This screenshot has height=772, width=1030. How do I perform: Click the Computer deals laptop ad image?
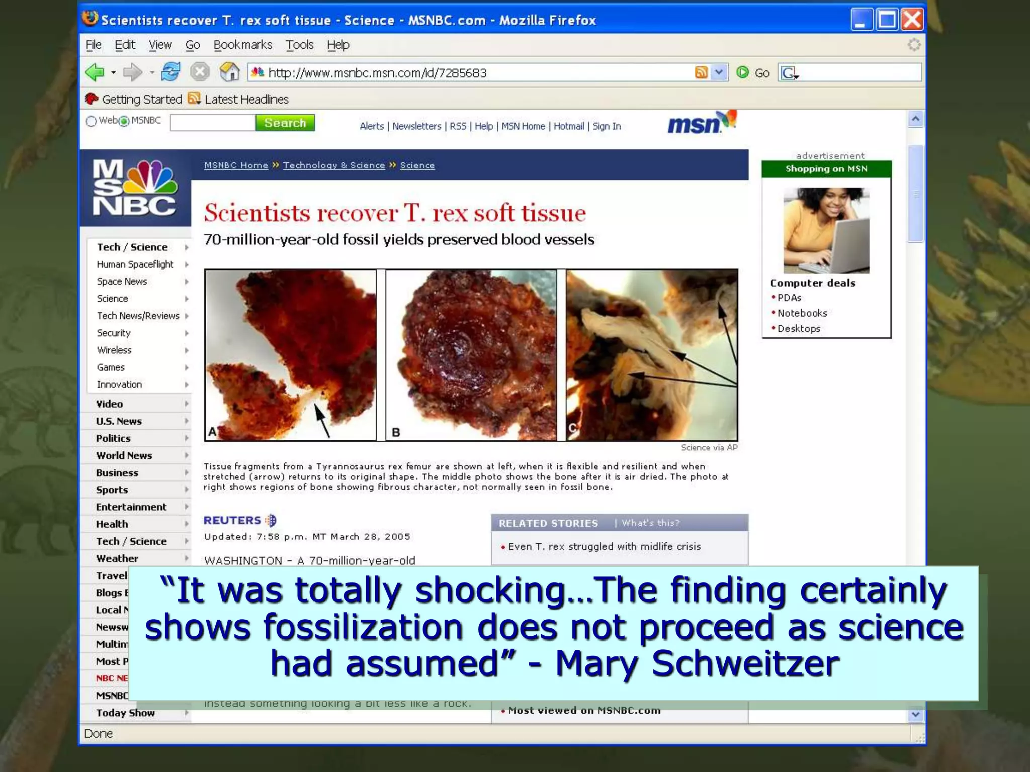click(x=826, y=230)
